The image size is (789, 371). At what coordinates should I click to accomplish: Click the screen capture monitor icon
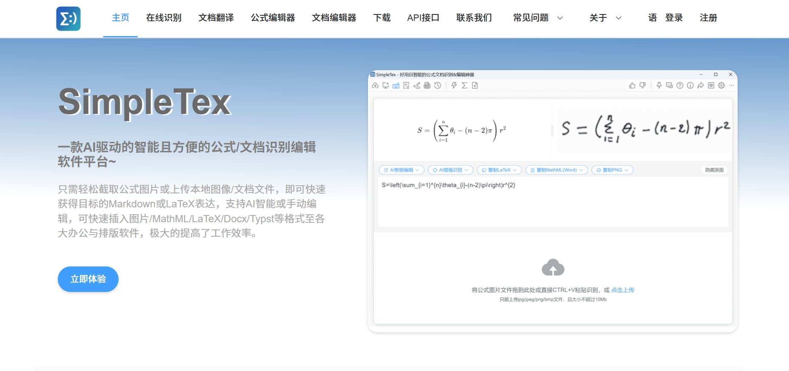pyautogui.click(x=385, y=85)
